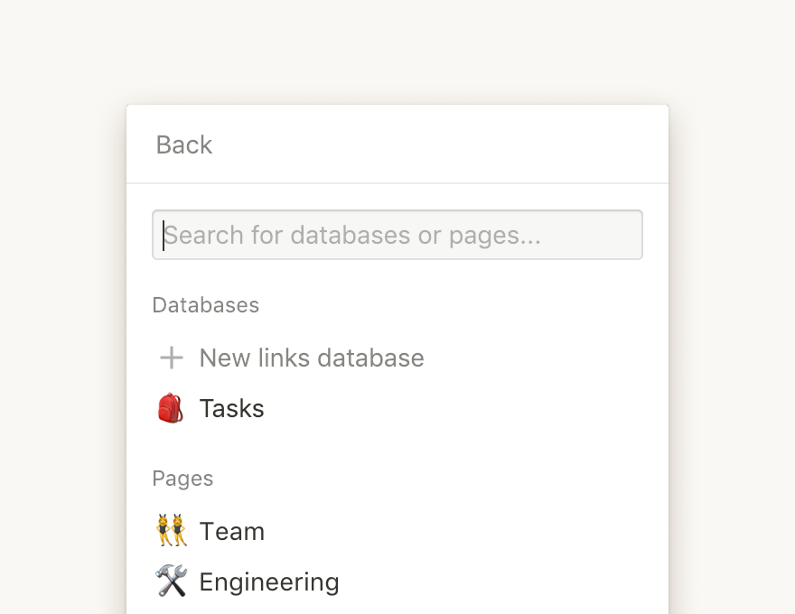Click the hammer and wrench Engineering icon
Image resolution: width=795 pixels, height=614 pixels.
(x=172, y=581)
